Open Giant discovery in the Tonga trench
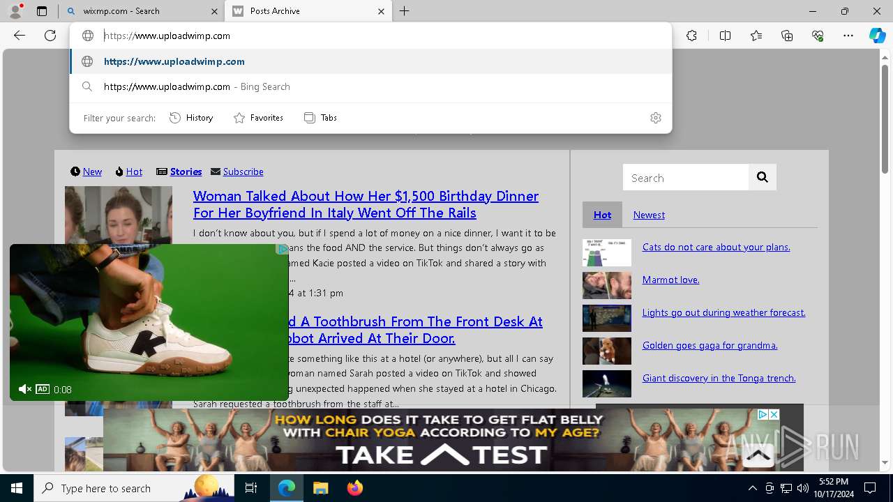Viewport: 893px width, 502px height. tap(719, 378)
